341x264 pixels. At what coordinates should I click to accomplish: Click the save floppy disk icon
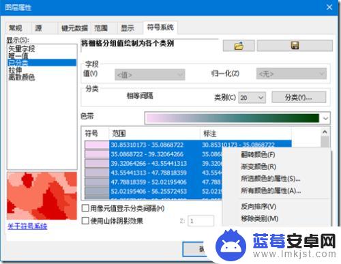295,46
